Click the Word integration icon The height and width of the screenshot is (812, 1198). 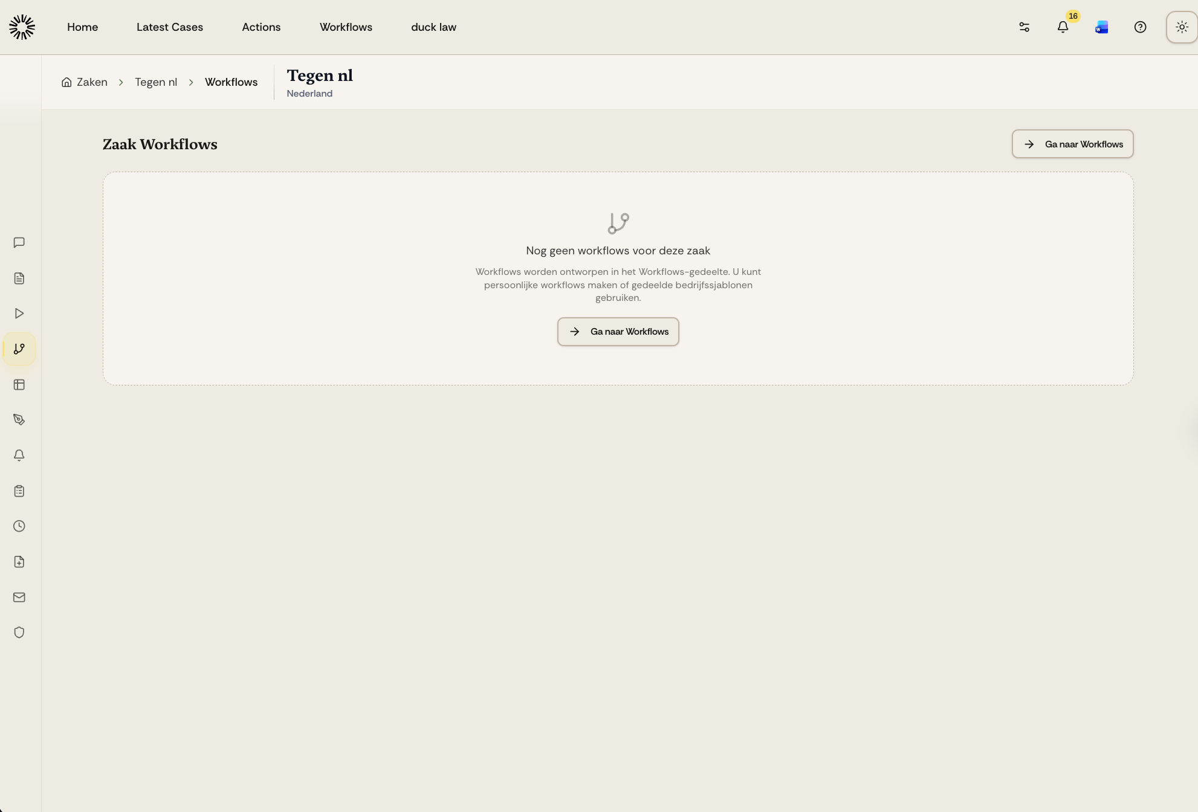click(x=1101, y=27)
